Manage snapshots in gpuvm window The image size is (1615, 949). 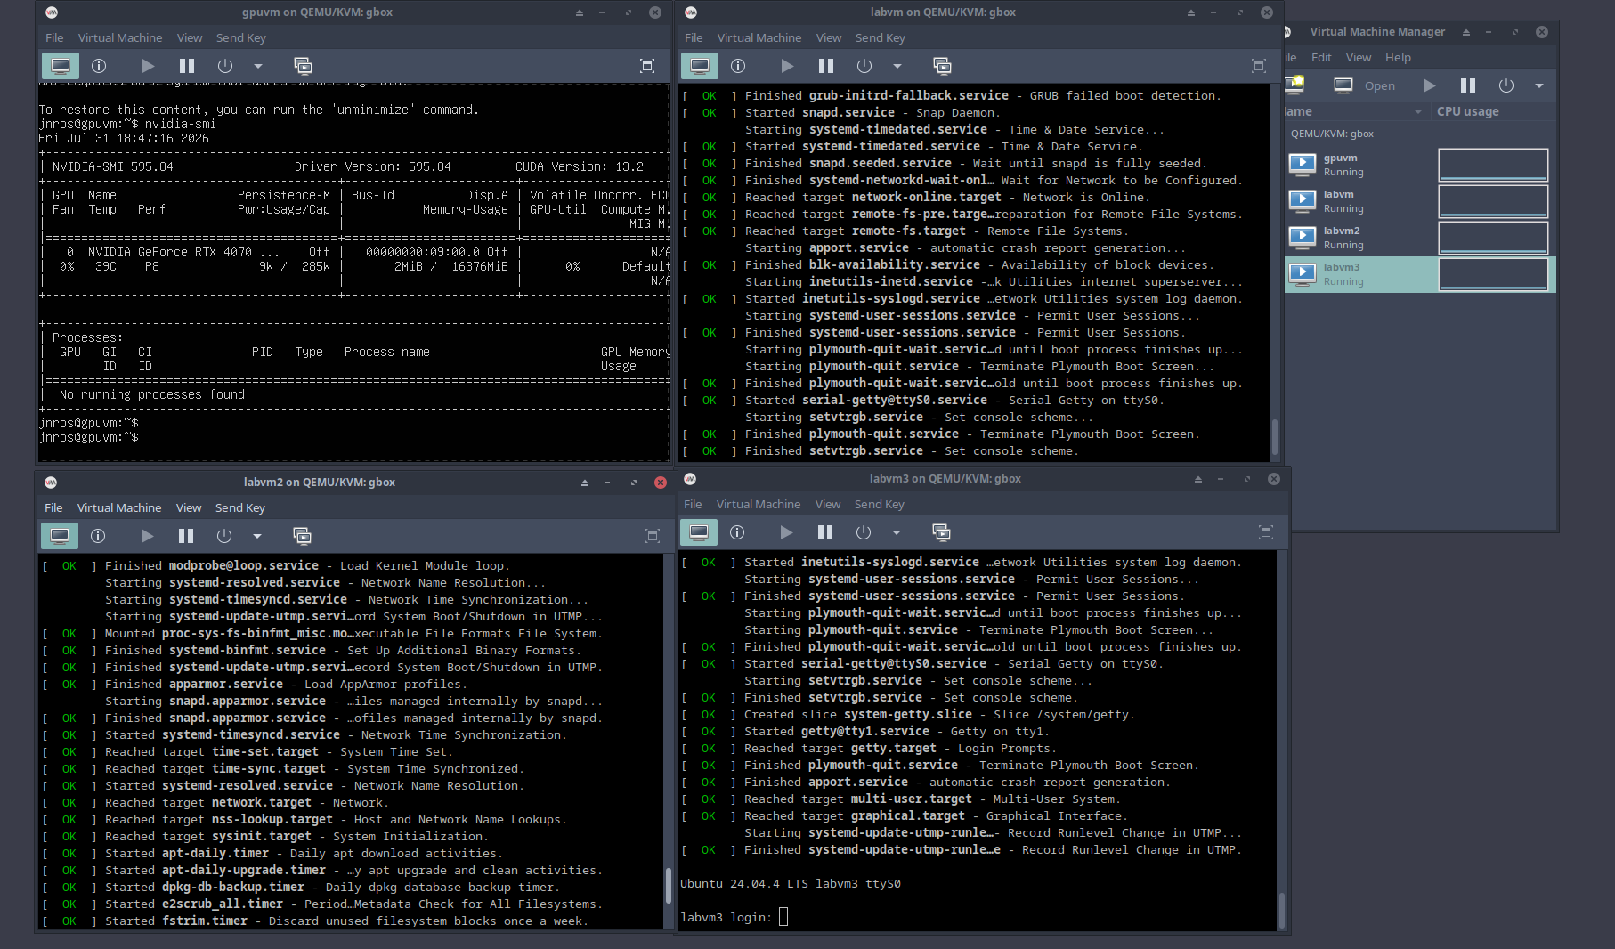coord(303,66)
